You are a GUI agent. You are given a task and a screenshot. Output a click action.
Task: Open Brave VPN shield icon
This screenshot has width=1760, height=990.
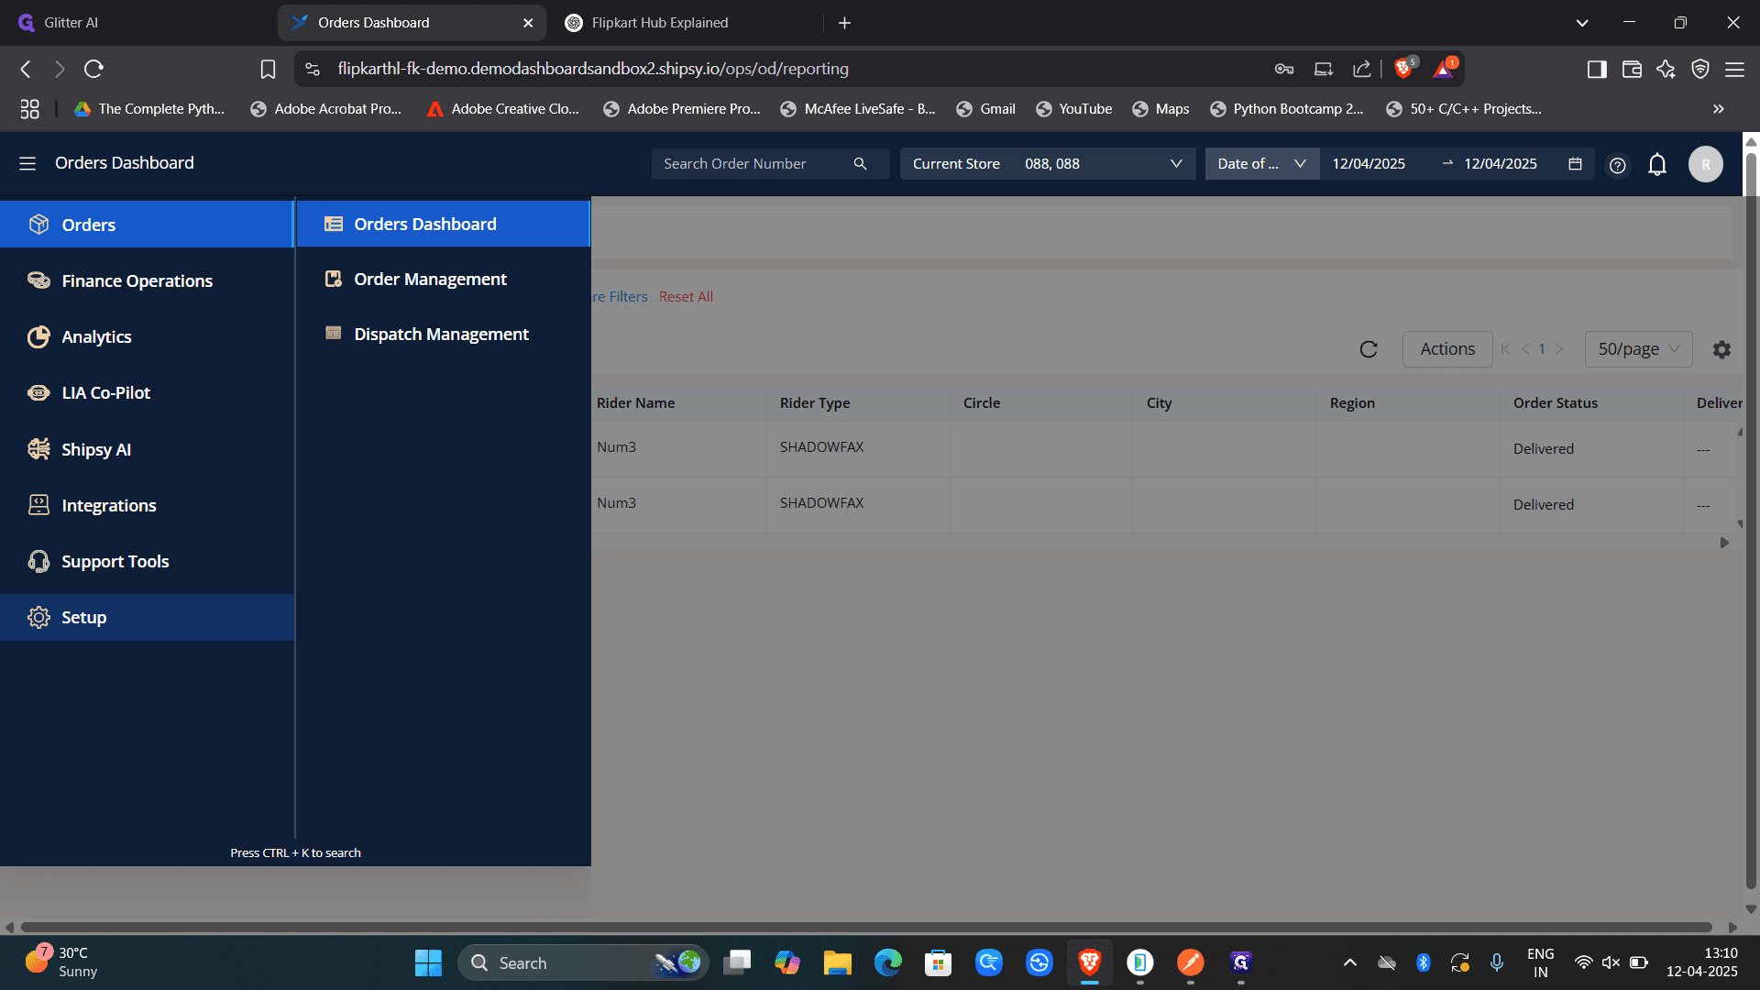[1700, 69]
